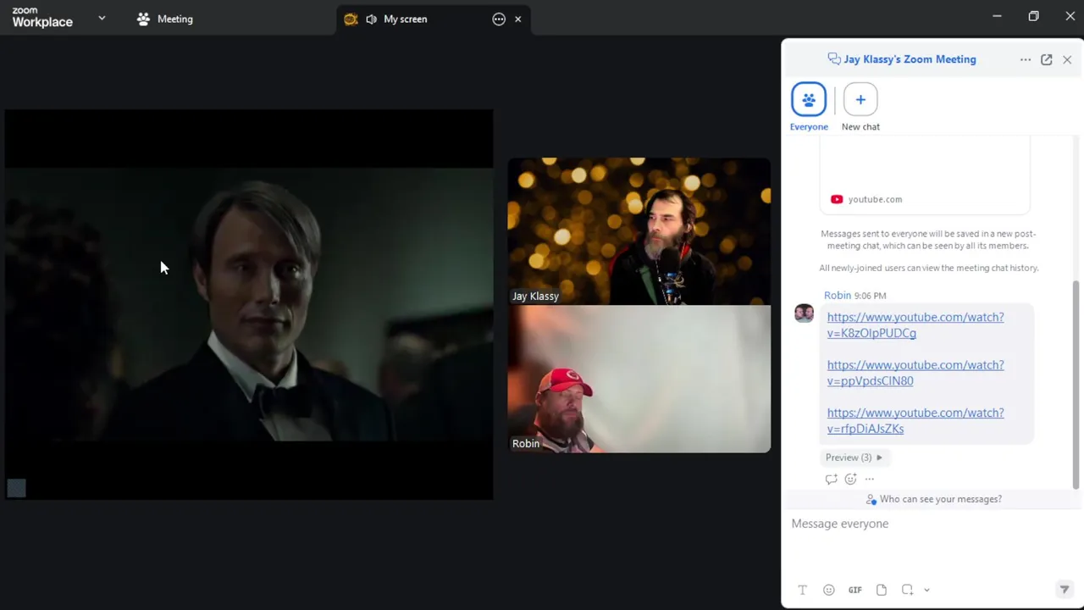Expand the screenshot options dropdown arrow

click(926, 590)
